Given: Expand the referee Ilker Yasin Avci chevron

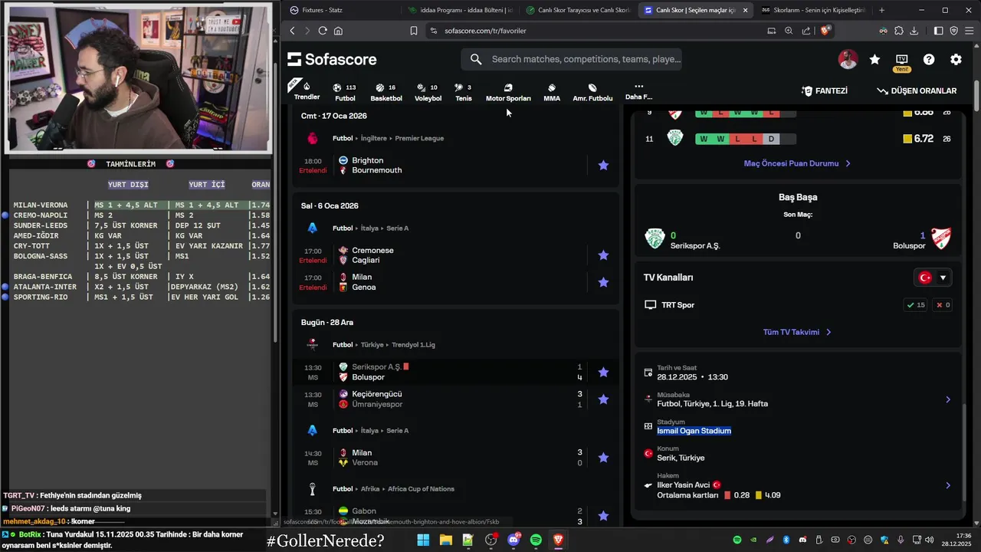Looking at the screenshot, I should [948, 485].
